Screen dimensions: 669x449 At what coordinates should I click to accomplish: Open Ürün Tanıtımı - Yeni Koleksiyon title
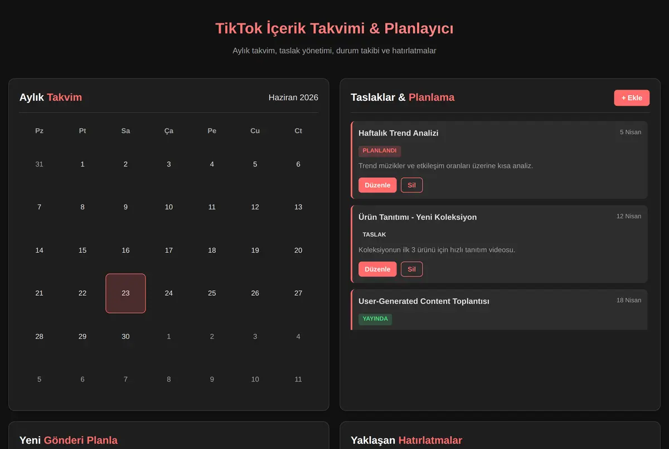(x=418, y=217)
